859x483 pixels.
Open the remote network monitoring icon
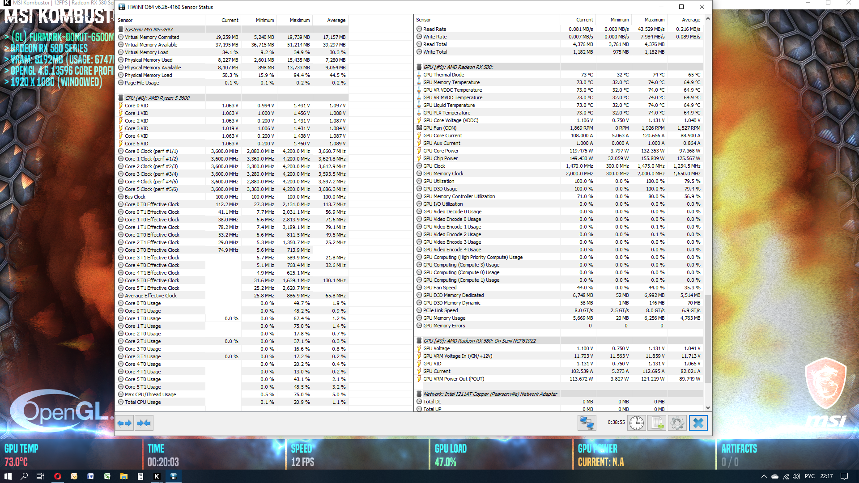coord(587,423)
